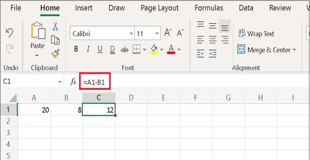Open fill color dropdown arrow

click(x=162, y=49)
